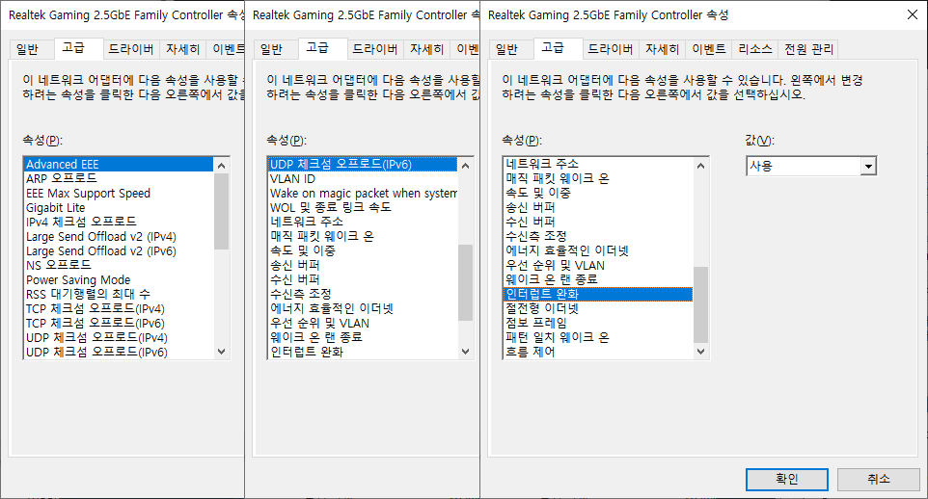928x499 pixels.
Task: Select 에너지 효율적인 이더넷 in middle window
Action: [x=363, y=308]
